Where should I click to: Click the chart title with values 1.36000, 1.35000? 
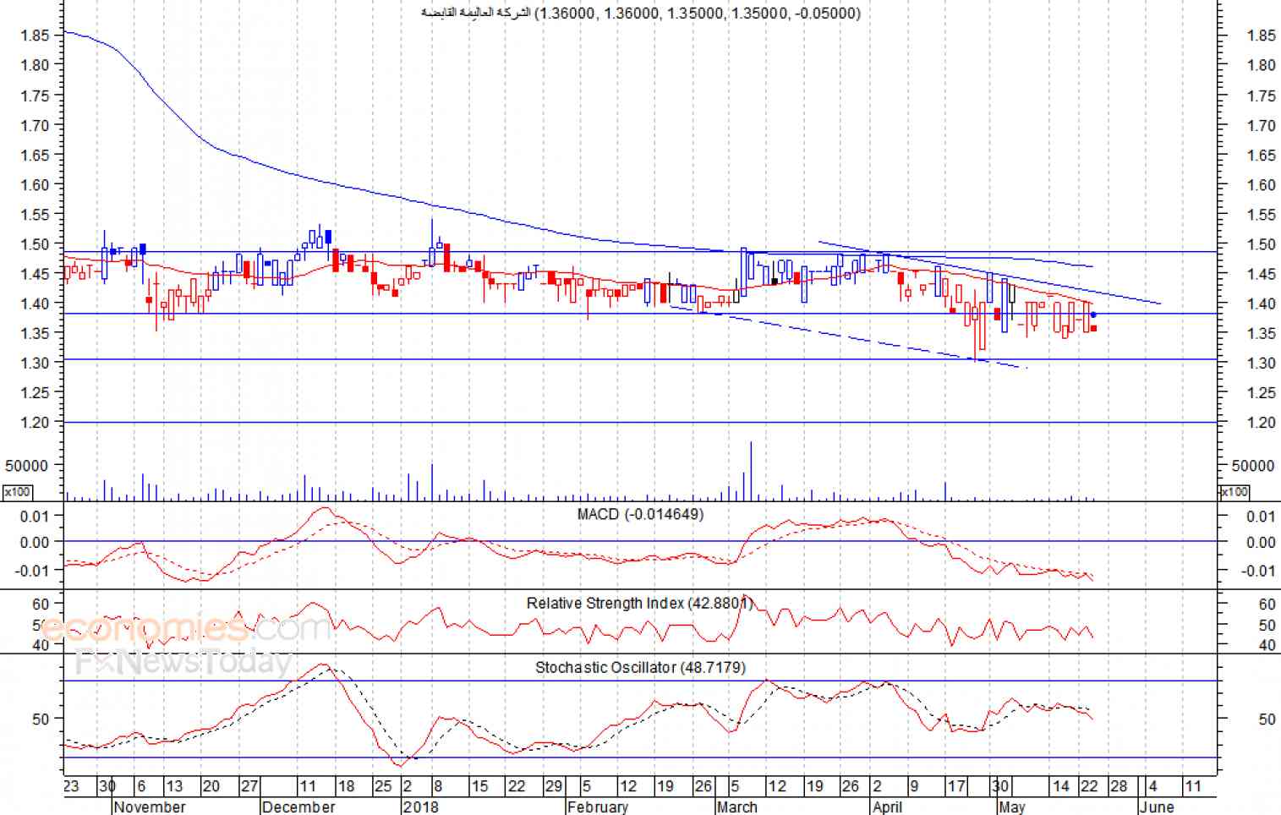click(641, 13)
